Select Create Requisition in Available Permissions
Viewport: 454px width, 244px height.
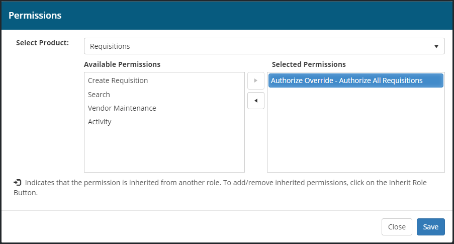tap(118, 80)
